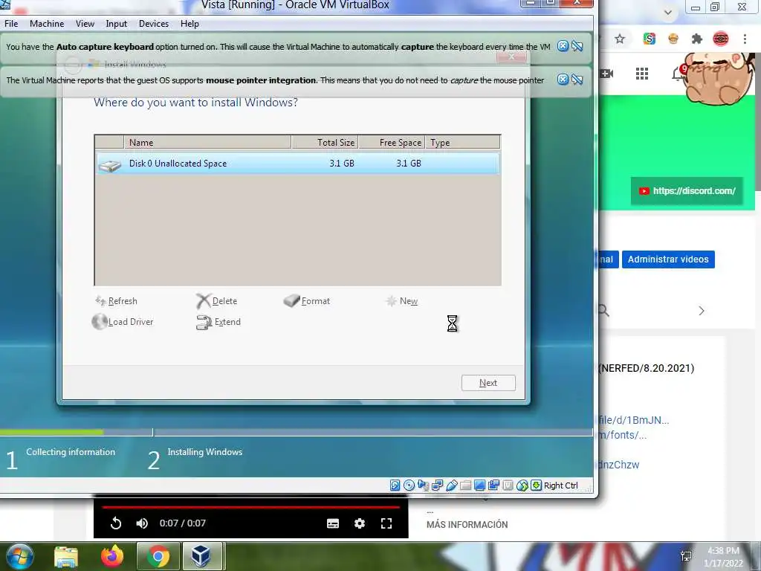Viewport: 761px width, 571px height.
Task: Seek on the red YouTube progress bar
Action: (250, 507)
